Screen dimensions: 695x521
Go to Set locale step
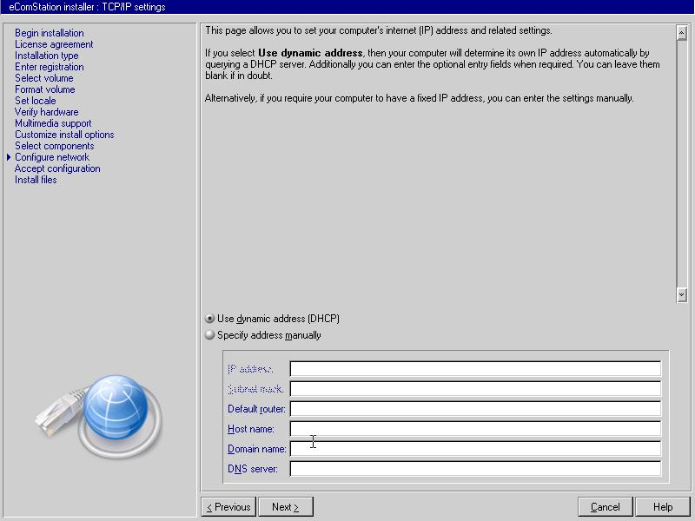tap(36, 101)
